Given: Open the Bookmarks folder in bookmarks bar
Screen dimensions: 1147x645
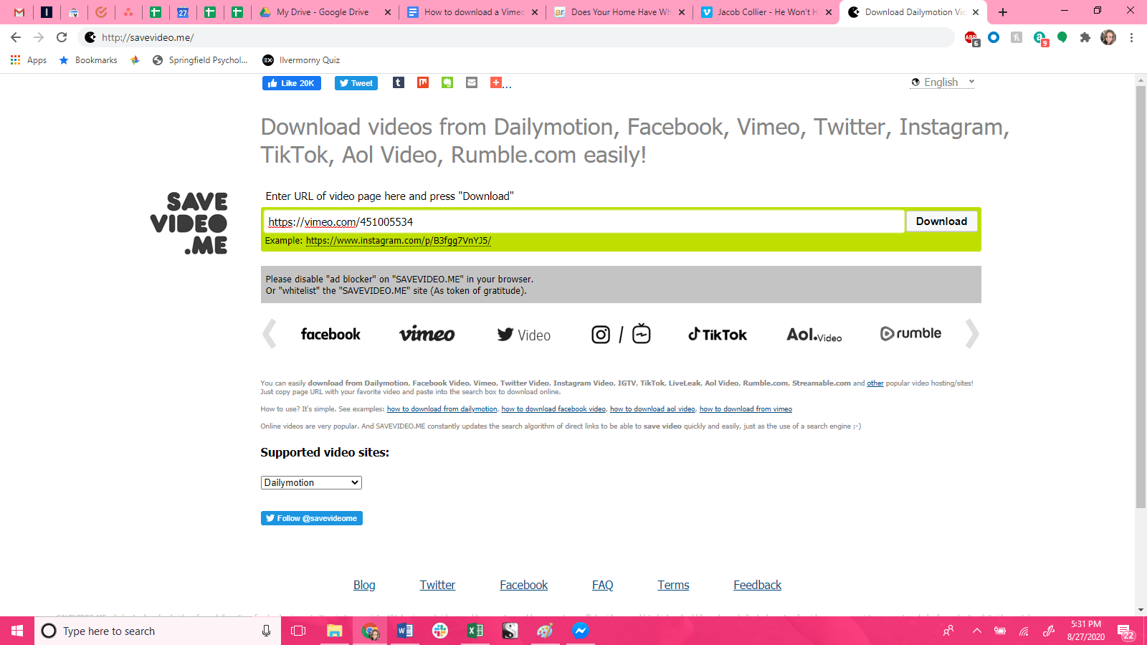Looking at the screenshot, I should click(88, 60).
